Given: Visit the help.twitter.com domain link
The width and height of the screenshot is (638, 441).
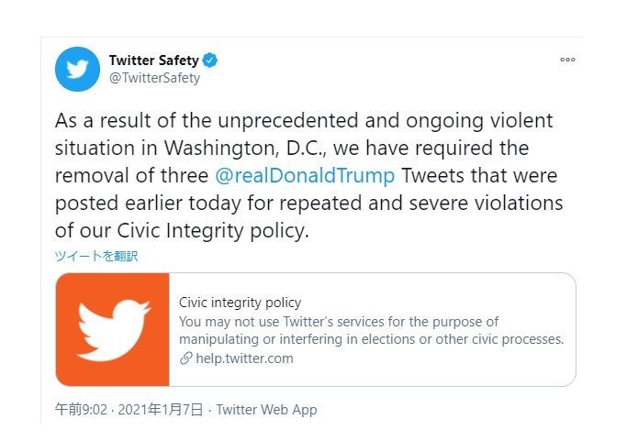Looking at the screenshot, I should 244,358.
